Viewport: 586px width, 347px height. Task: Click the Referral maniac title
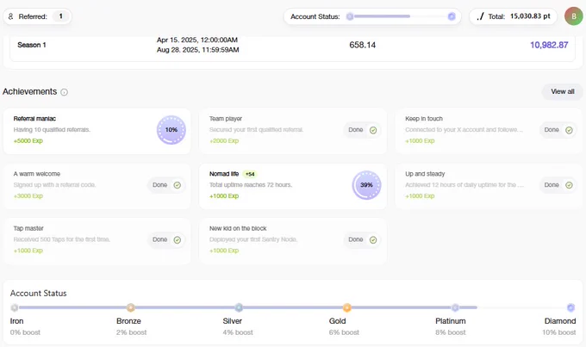pos(34,119)
